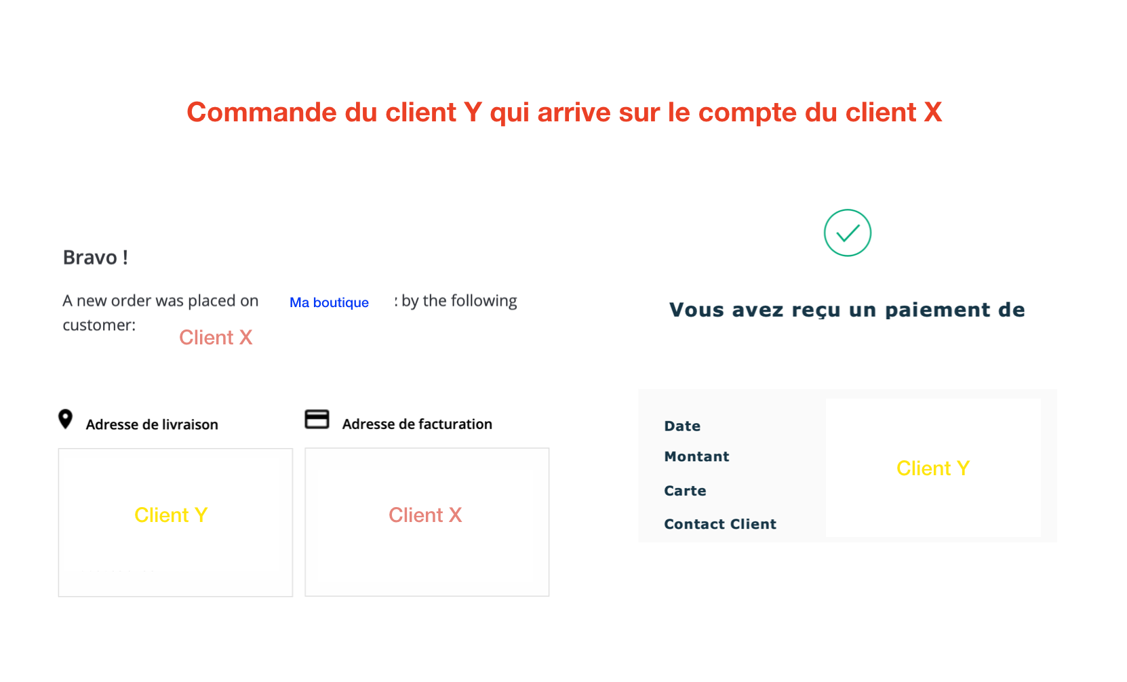This screenshot has width=1127, height=682.
Task: Click the Bravo ! heading
Action: click(x=96, y=258)
